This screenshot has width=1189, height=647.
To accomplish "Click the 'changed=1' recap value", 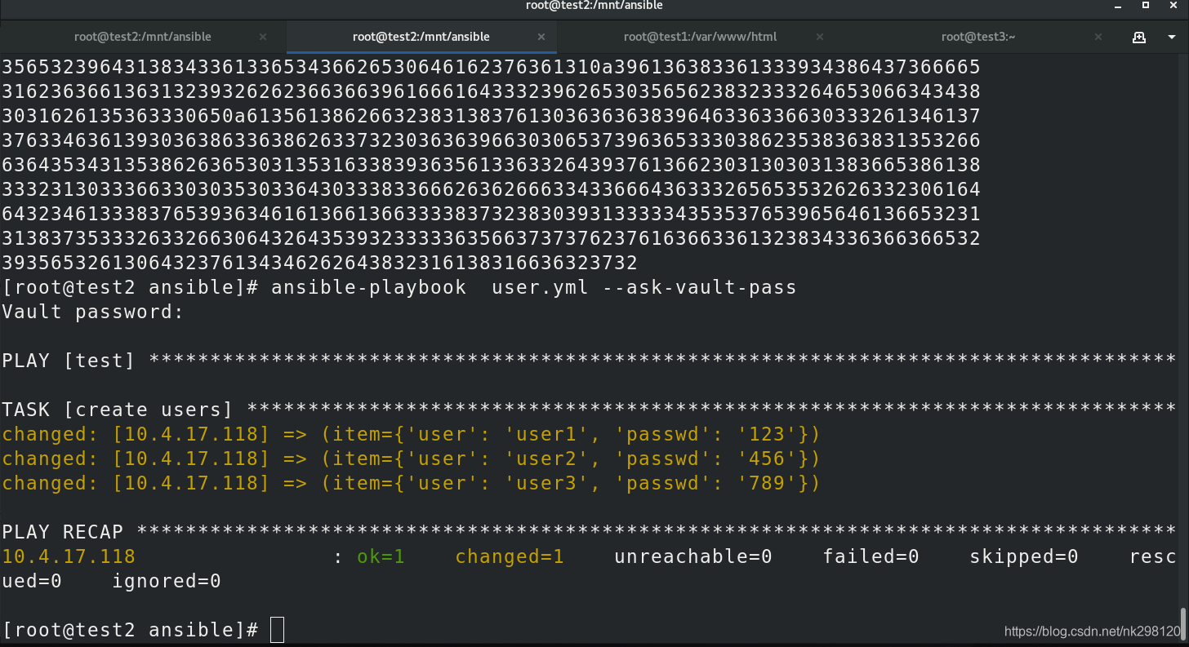I will click(x=510, y=556).
